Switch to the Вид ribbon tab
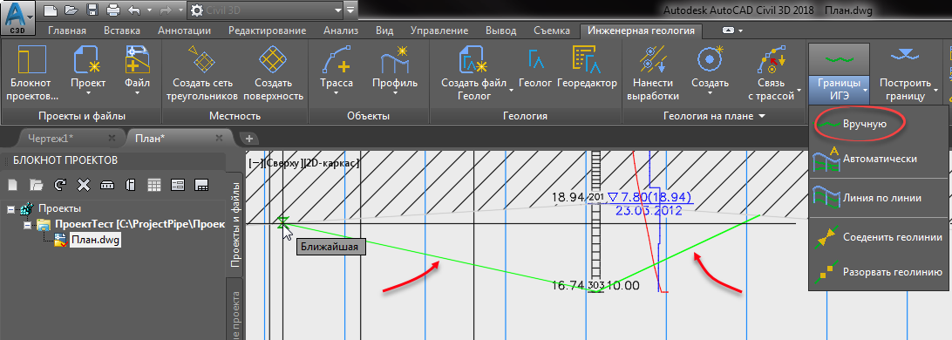 [384, 31]
